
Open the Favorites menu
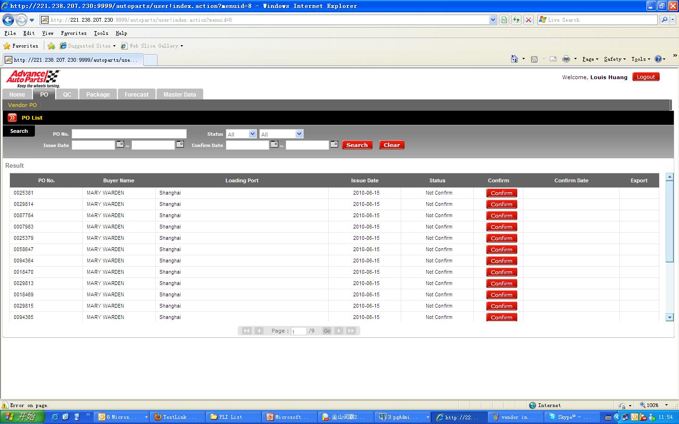pos(74,33)
